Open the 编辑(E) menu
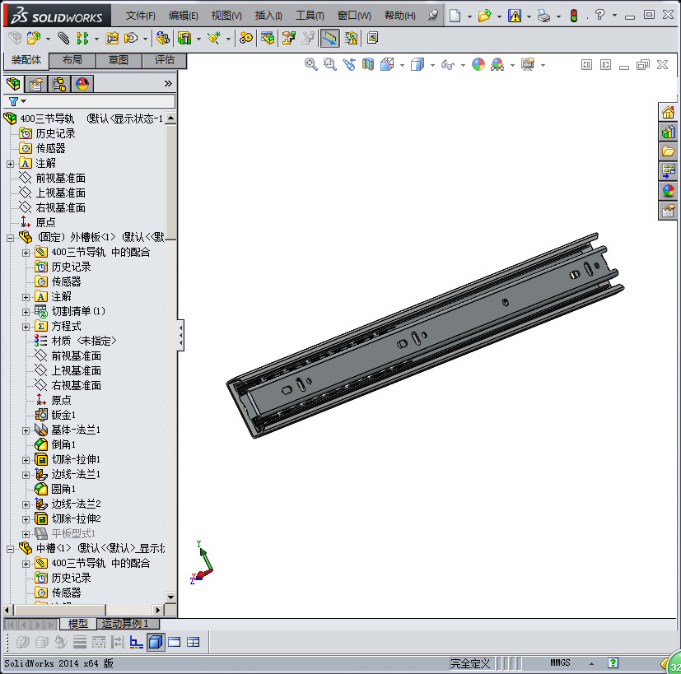This screenshot has height=674, width=681. (x=184, y=16)
